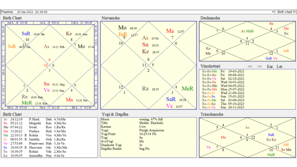Click 'As 24:12 PSh' in the Birth Chart
The width and height of the screenshot is (297, 167).
(x=54, y=47)
